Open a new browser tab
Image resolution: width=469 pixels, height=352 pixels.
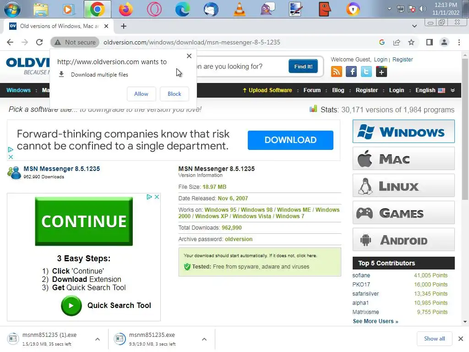pyautogui.click(x=124, y=26)
